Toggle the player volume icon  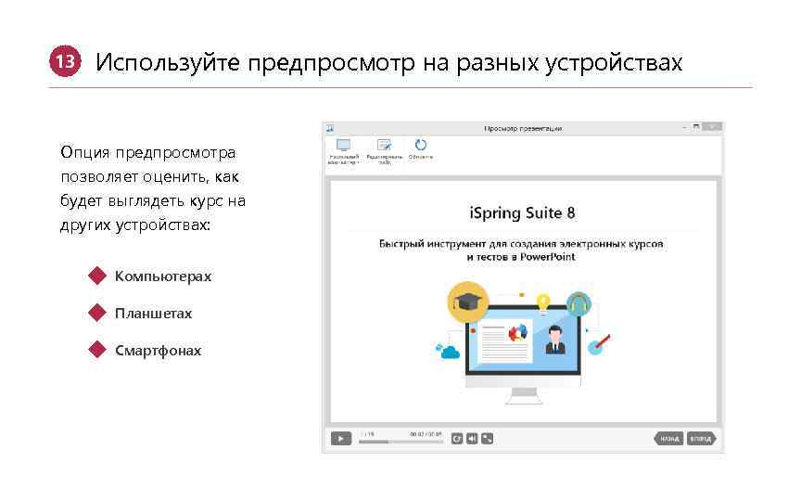point(472,439)
